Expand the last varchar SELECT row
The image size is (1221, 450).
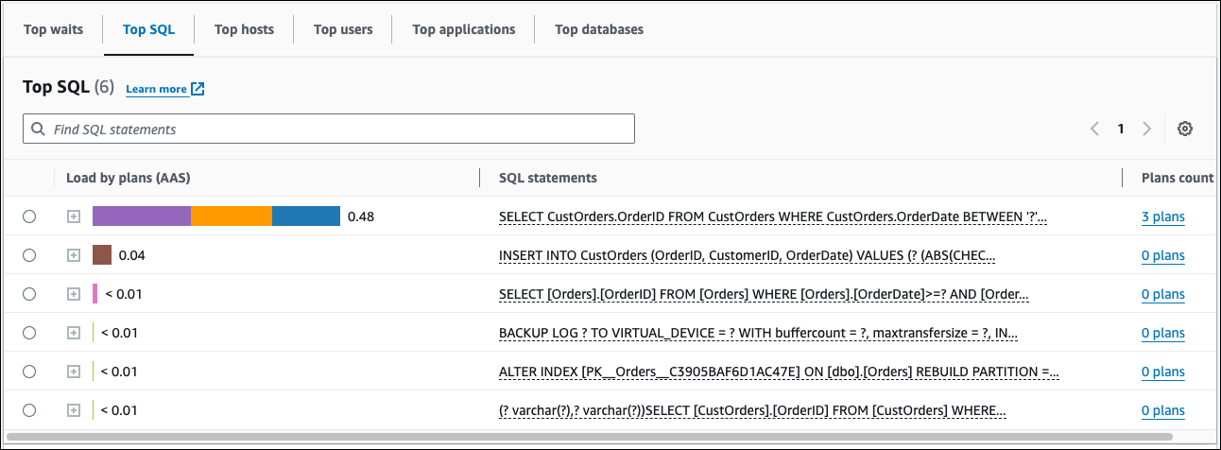pyautogui.click(x=73, y=410)
